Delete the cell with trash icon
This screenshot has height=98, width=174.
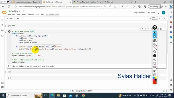[161, 29]
